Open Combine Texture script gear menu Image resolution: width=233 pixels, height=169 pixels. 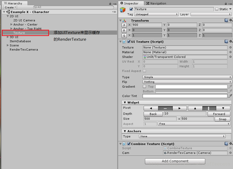[x=231, y=143]
